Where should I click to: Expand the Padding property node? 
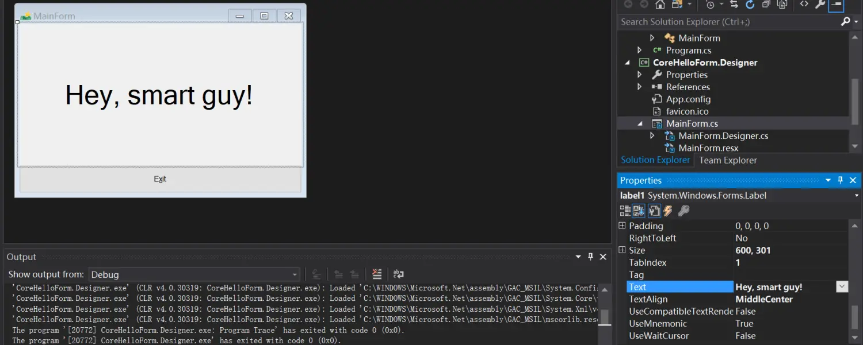click(622, 226)
